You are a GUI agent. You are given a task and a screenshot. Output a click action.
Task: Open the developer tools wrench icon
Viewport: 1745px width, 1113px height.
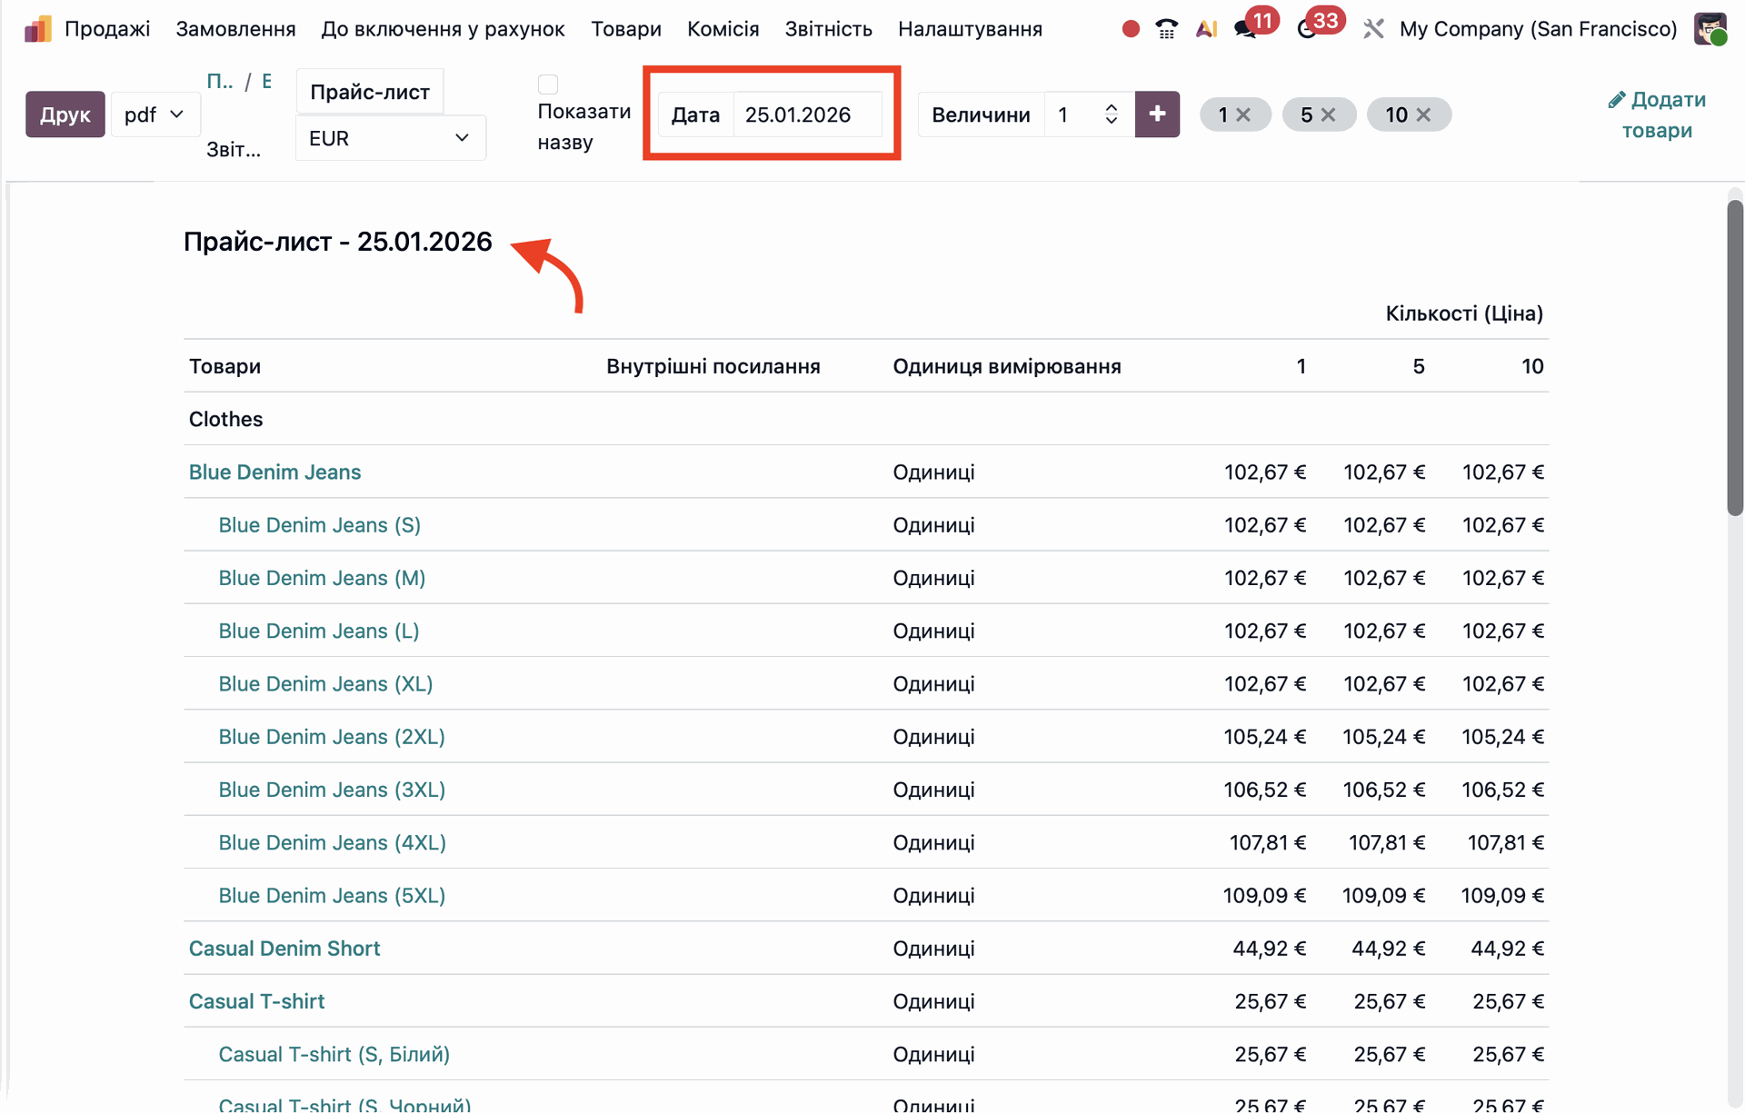(1373, 29)
